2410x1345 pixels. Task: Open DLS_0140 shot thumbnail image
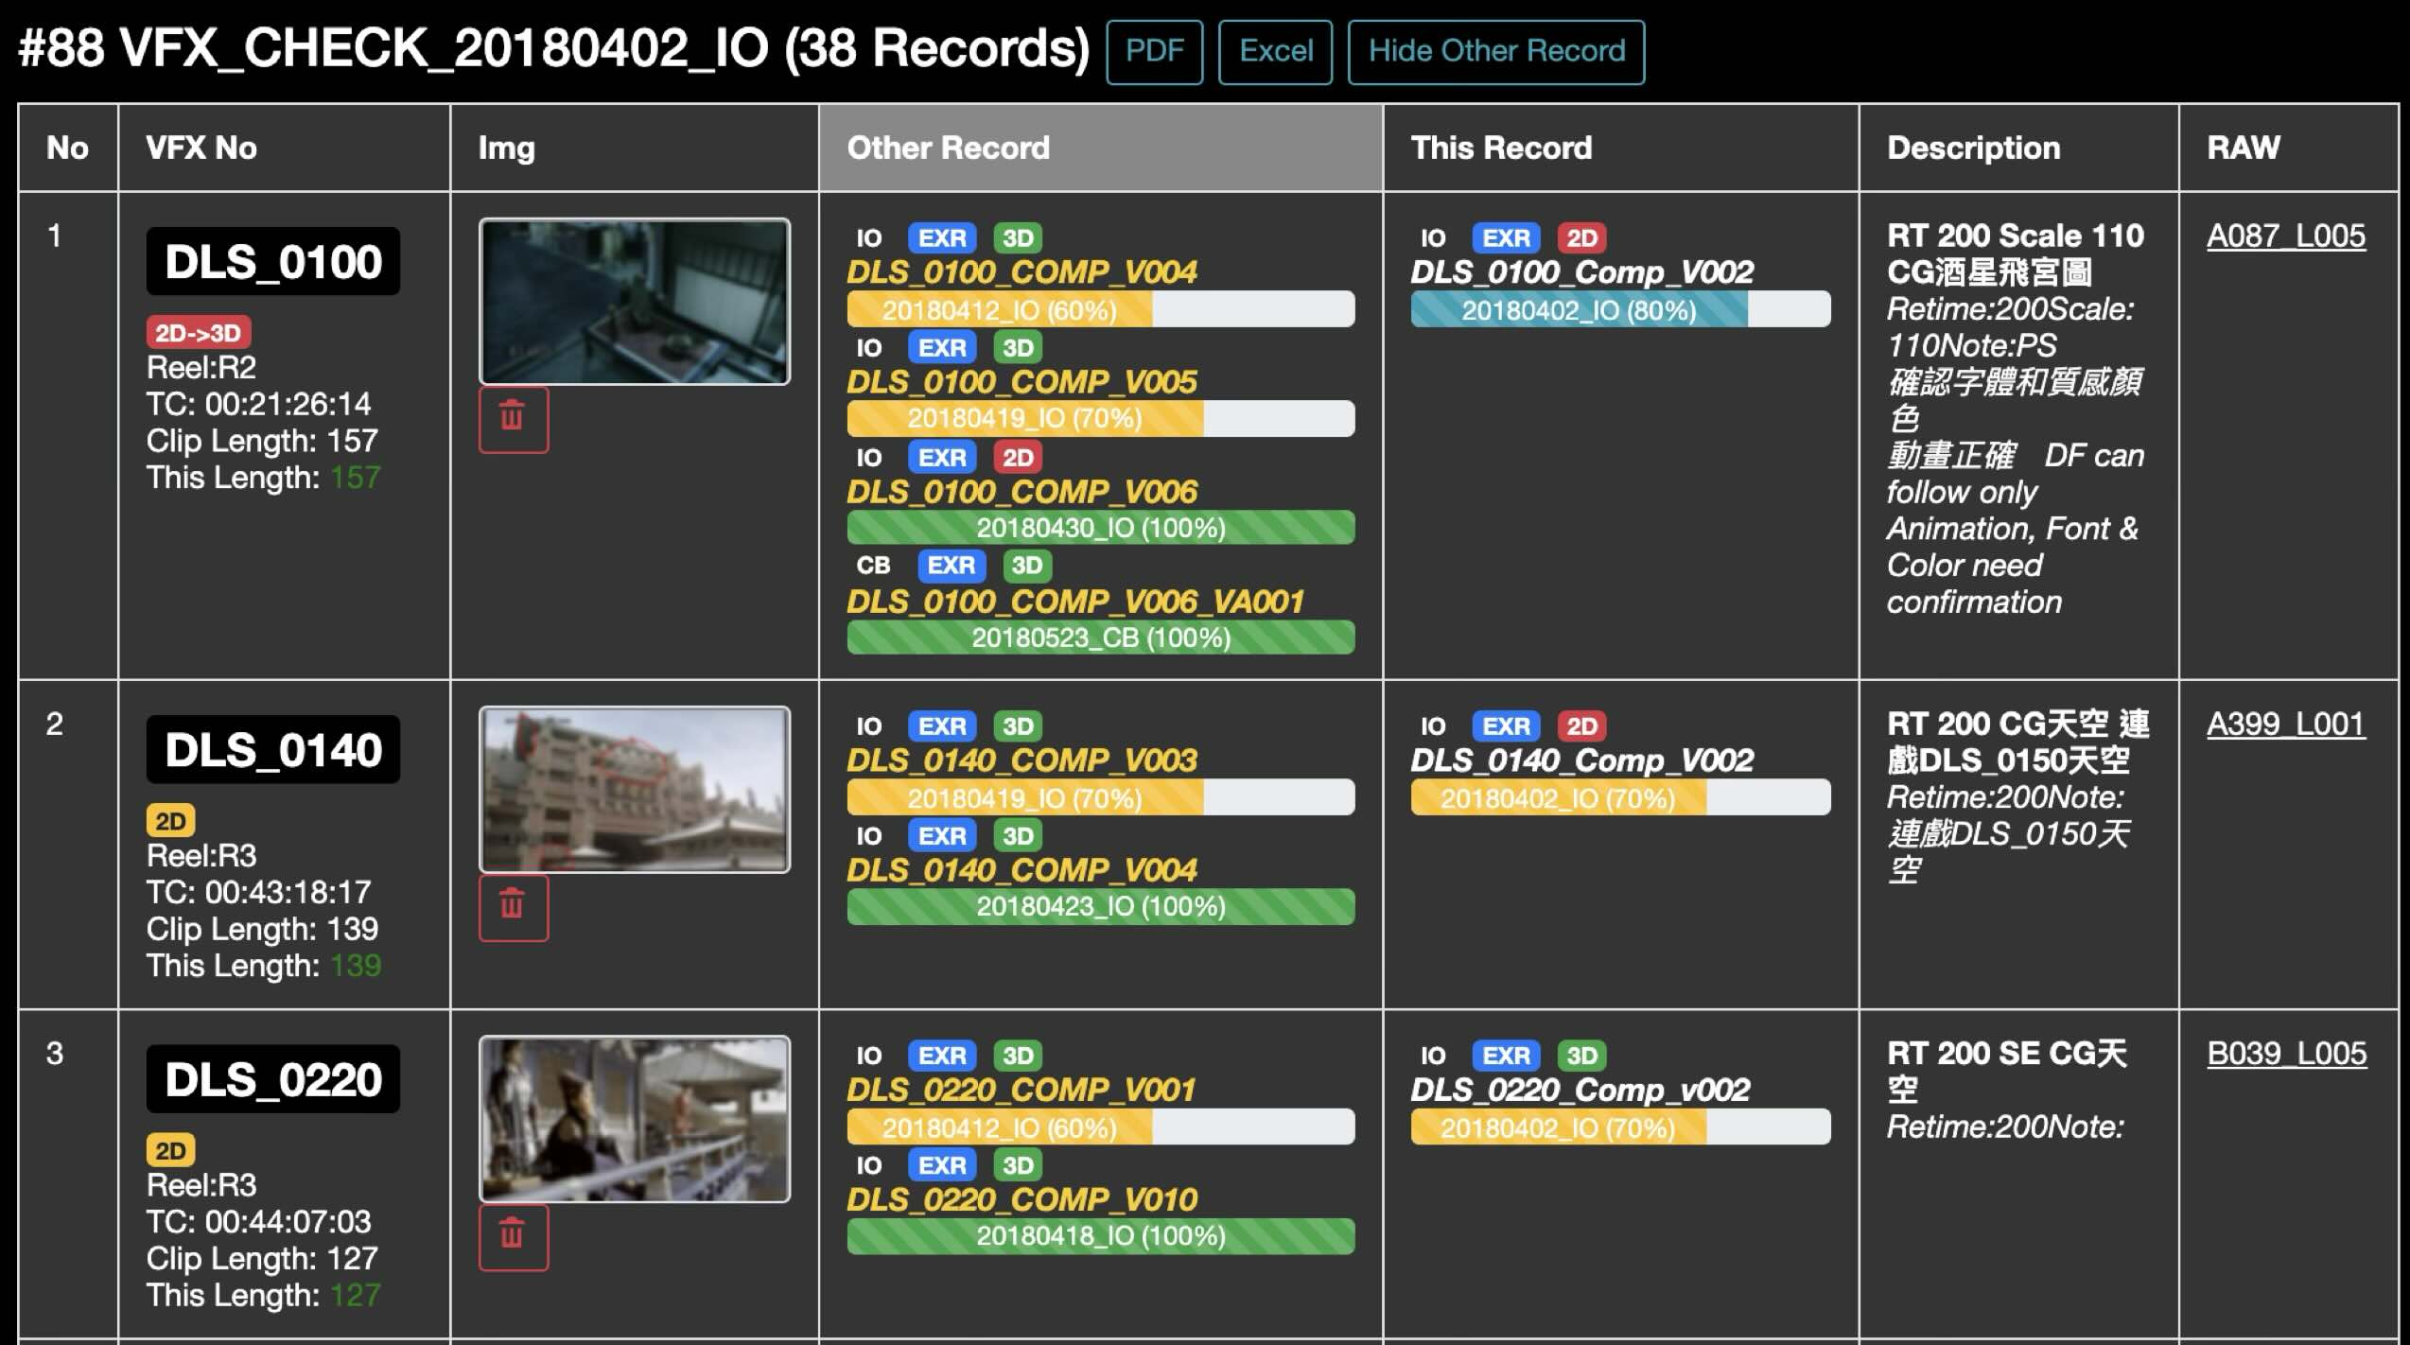[x=634, y=789]
